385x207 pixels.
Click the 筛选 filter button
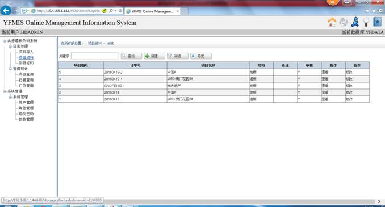click(x=178, y=56)
